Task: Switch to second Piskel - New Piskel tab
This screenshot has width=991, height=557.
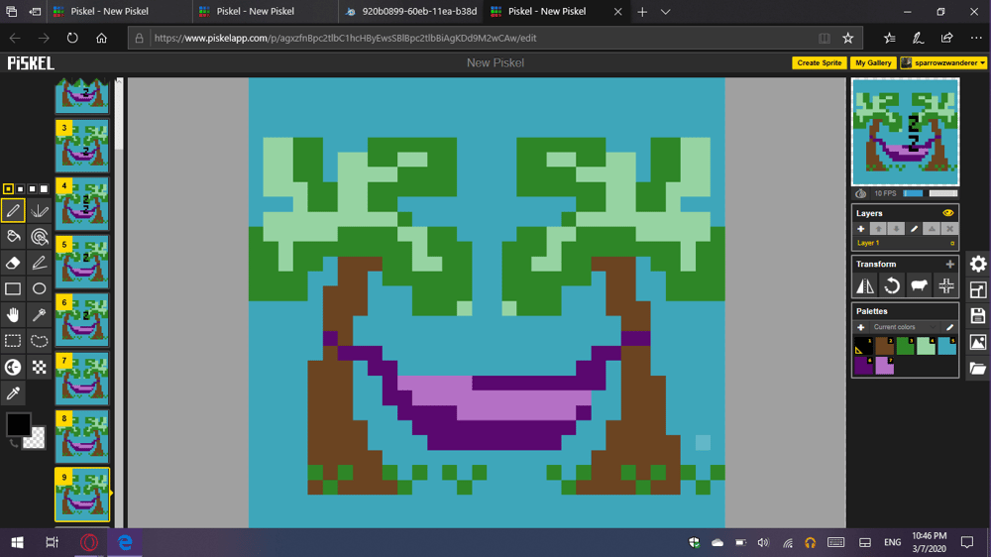Action: [x=266, y=11]
